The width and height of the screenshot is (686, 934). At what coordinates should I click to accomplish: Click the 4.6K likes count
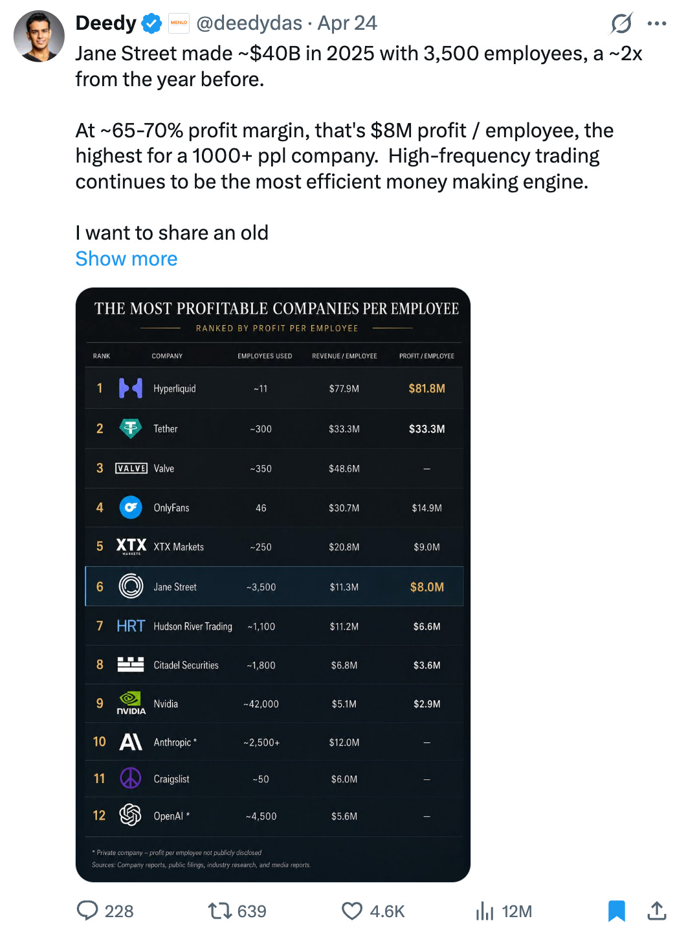click(387, 911)
